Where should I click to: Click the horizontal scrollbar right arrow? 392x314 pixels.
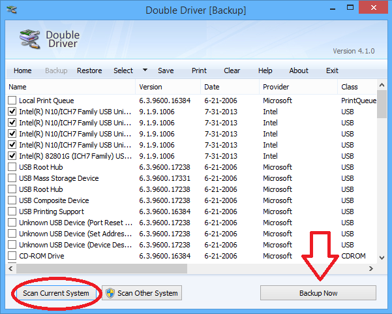pyautogui.click(x=371, y=269)
